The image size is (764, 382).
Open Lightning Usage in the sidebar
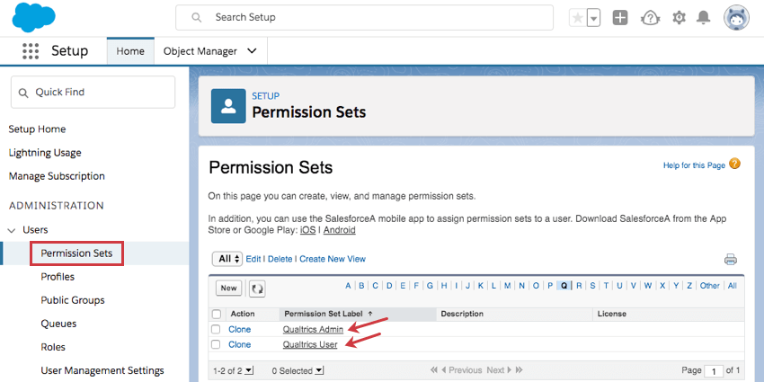point(45,153)
